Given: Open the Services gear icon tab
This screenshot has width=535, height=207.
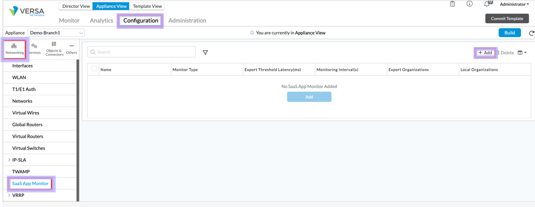Looking at the screenshot, I should click(x=34, y=49).
